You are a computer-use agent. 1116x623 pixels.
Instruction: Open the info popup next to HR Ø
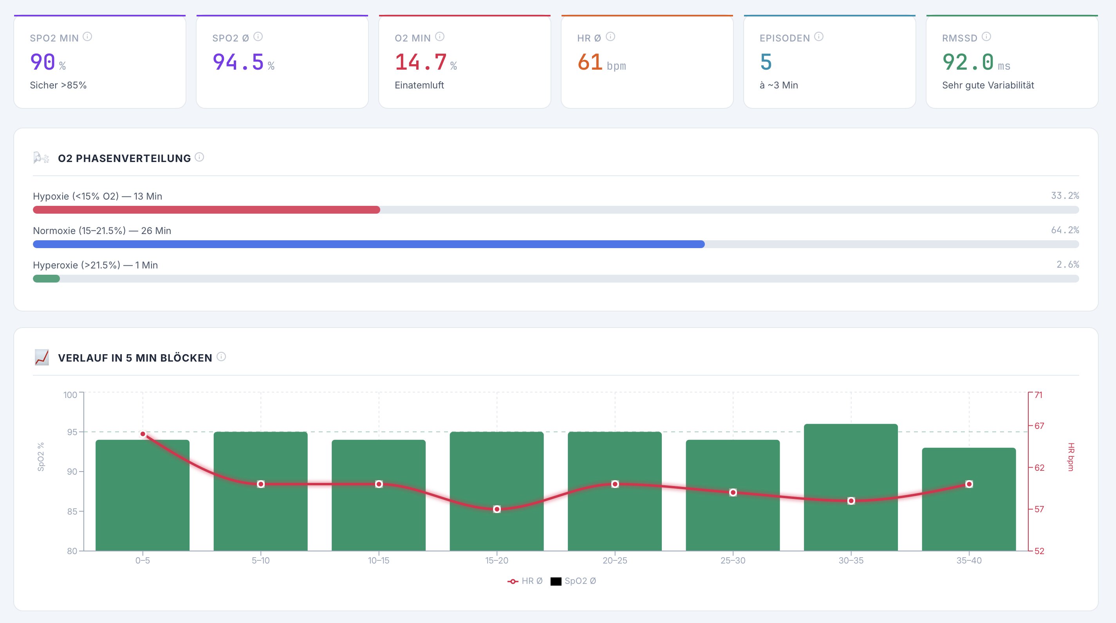[610, 37]
